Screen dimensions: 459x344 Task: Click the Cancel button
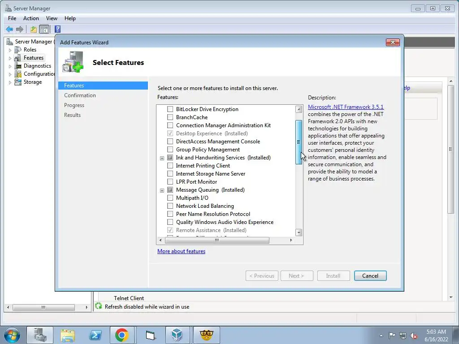[370, 275]
